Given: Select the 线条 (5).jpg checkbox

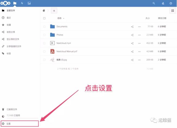Looking at the screenshot, I should point(44,60).
